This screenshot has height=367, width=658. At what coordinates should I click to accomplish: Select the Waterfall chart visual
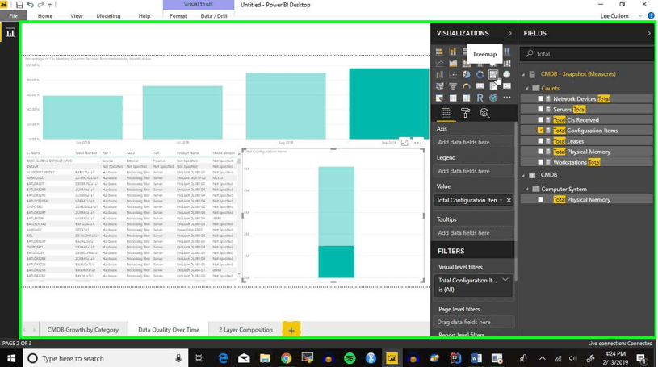point(439,75)
